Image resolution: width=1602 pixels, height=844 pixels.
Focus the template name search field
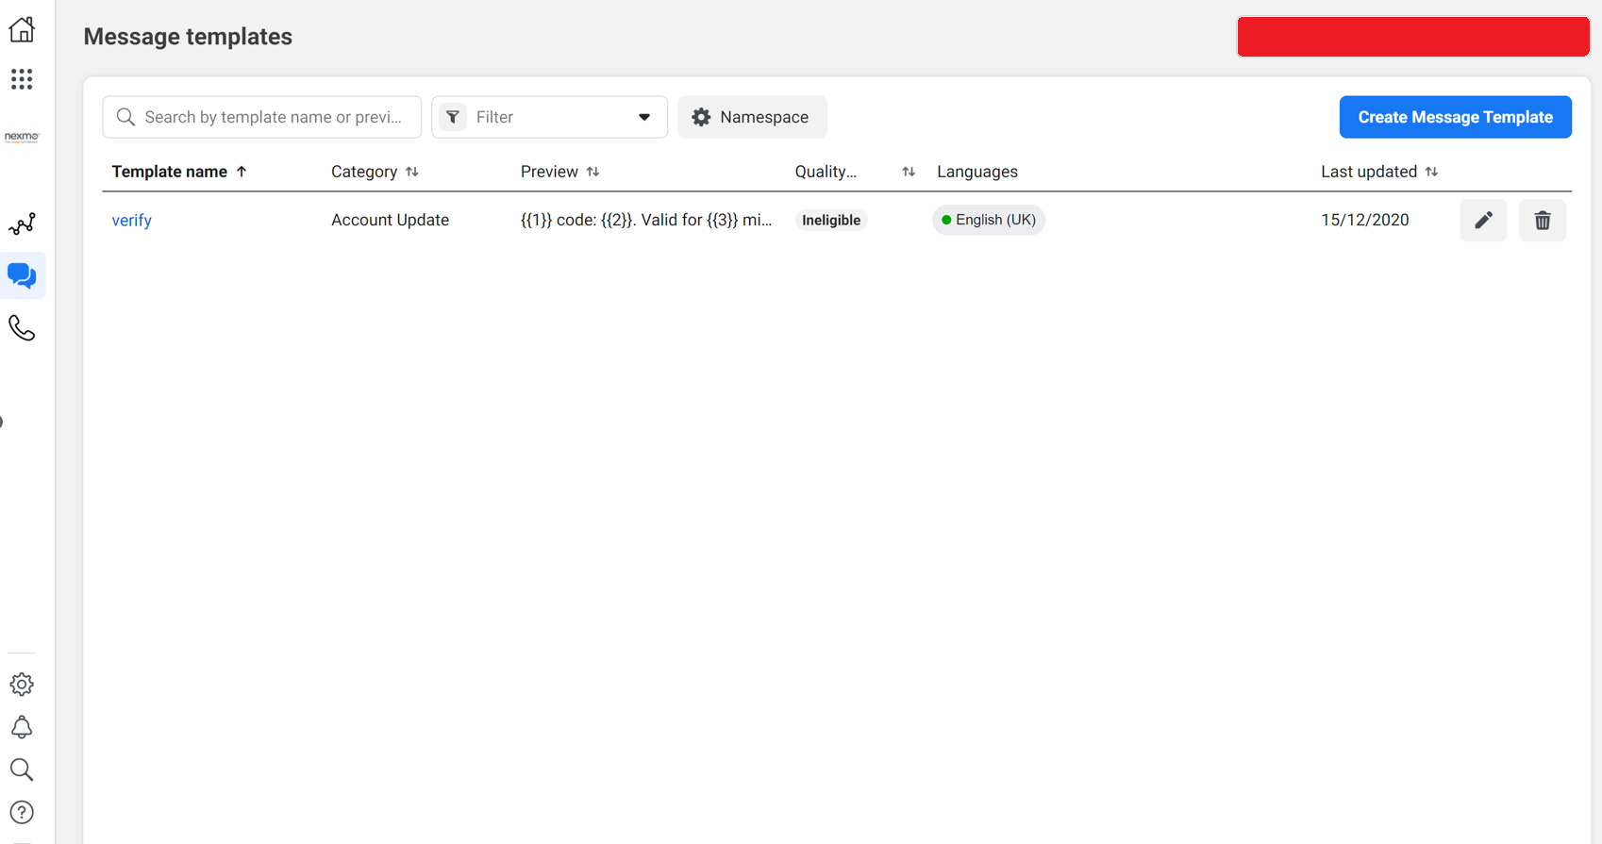click(x=272, y=117)
